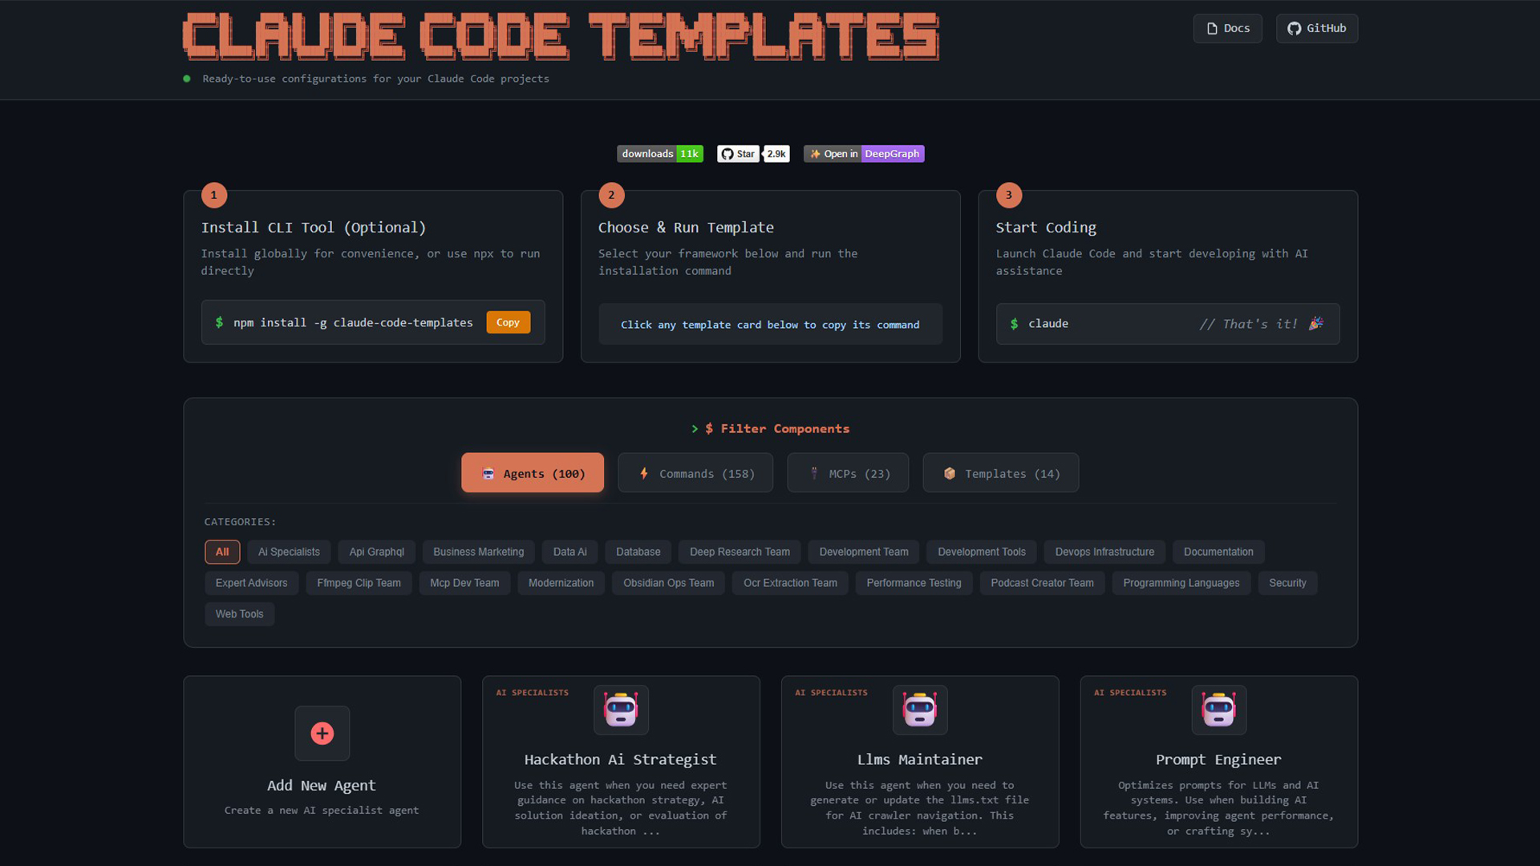Click the Prompt Engineer title
This screenshot has height=866, width=1540.
(x=1218, y=759)
